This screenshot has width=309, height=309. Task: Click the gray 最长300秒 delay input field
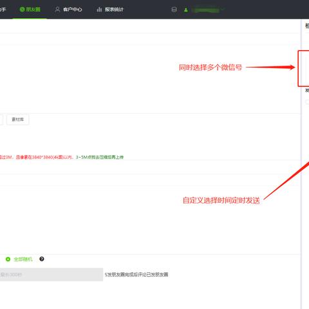(51, 274)
